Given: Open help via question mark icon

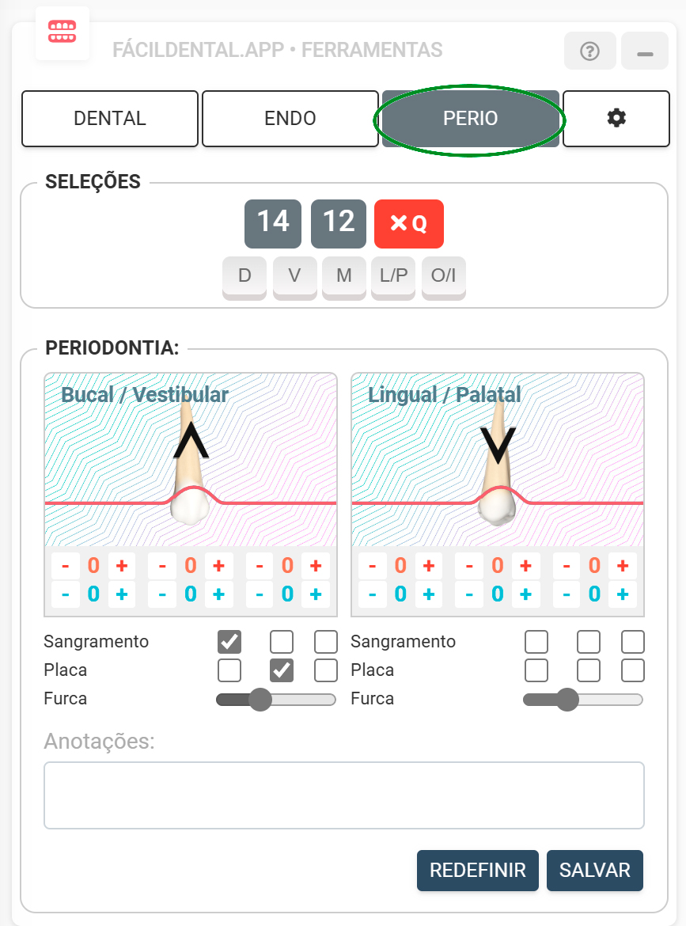Looking at the screenshot, I should pos(589,51).
